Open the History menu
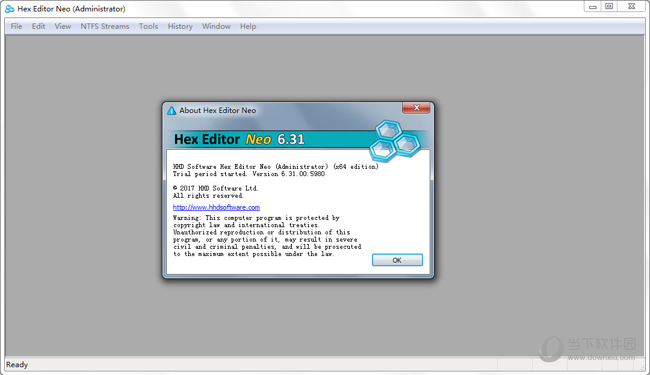The image size is (650, 375). (x=180, y=26)
